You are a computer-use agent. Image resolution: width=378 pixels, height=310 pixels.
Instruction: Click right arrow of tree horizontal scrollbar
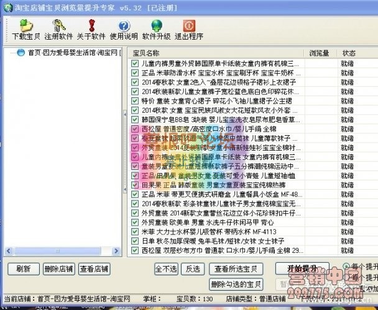point(116,251)
